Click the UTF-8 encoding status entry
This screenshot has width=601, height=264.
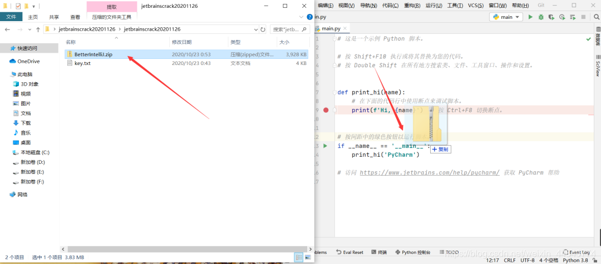tap(528, 260)
